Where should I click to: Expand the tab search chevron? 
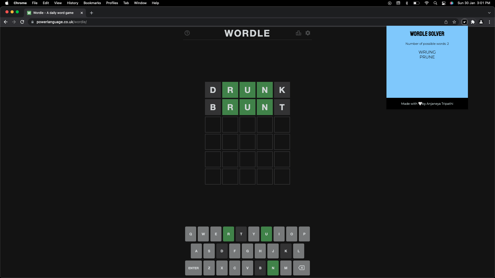(x=489, y=13)
